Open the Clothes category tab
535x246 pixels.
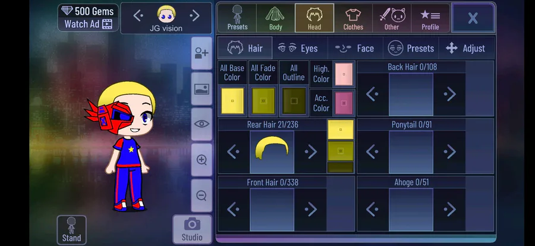coord(353,18)
